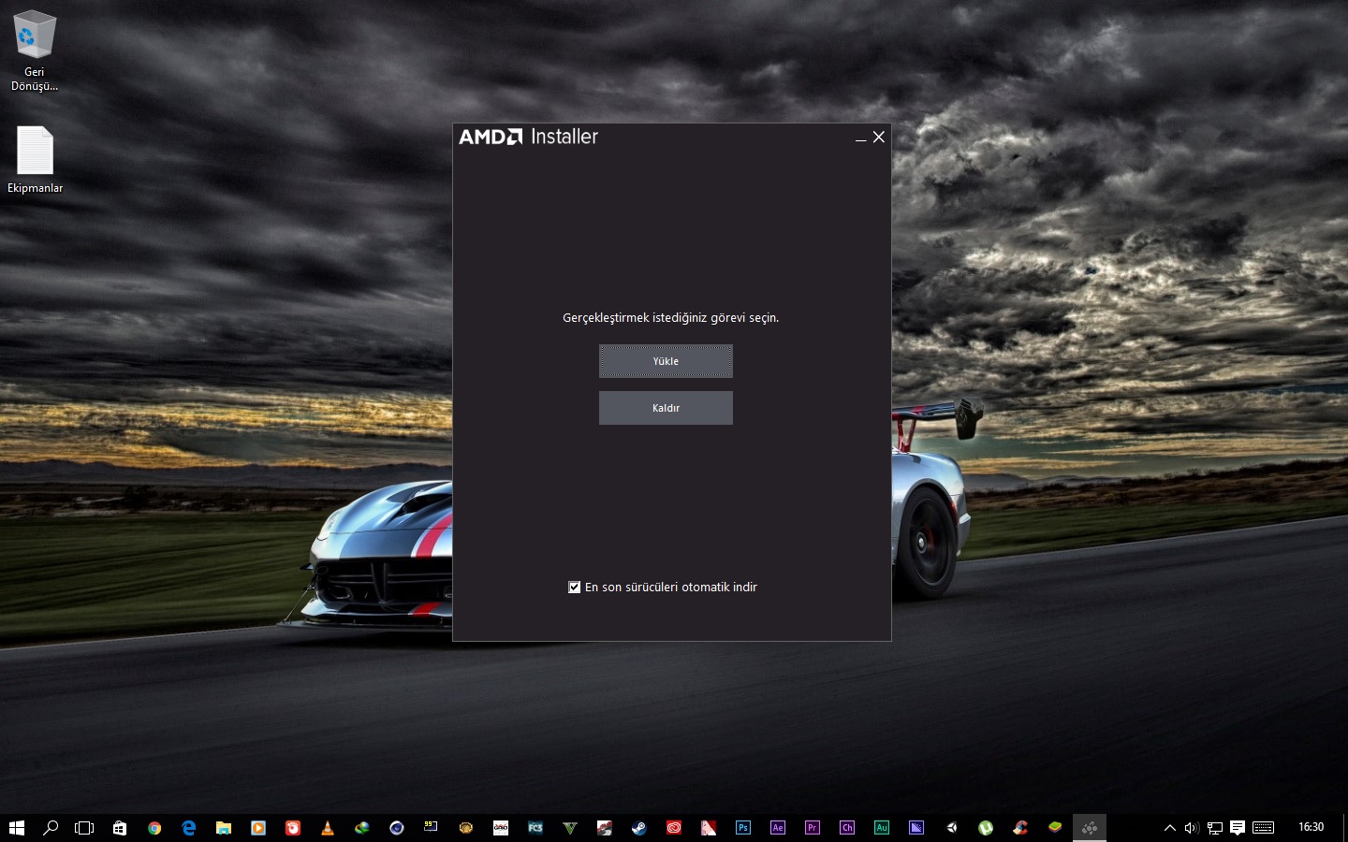Launch Fraps from the taskbar
1348x842 pixels.
(432, 828)
